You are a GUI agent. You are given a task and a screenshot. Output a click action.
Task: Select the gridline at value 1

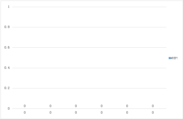tap(89, 7)
